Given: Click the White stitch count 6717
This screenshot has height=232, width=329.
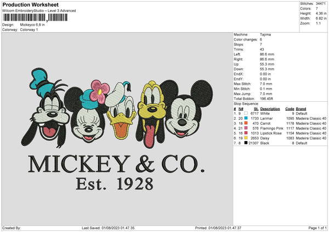Looking at the screenshot, I should click(254, 113).
